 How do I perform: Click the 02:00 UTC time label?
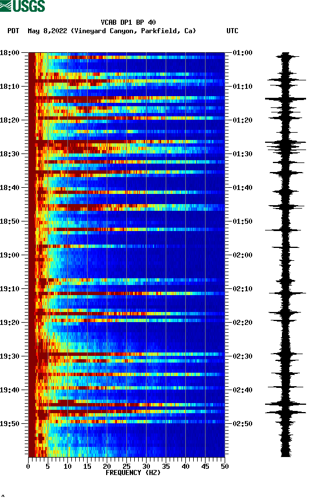coord(243,255)
